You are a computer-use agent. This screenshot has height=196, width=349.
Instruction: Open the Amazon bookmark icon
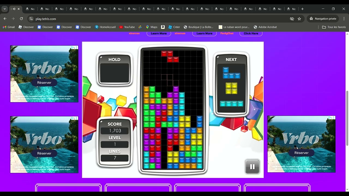[163, 27]
